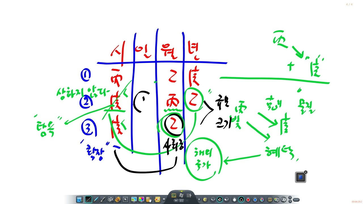Pick the white ink color
The width and height of the screenshot is (363, 204).
pyautogui.click(x=235, y=199)
